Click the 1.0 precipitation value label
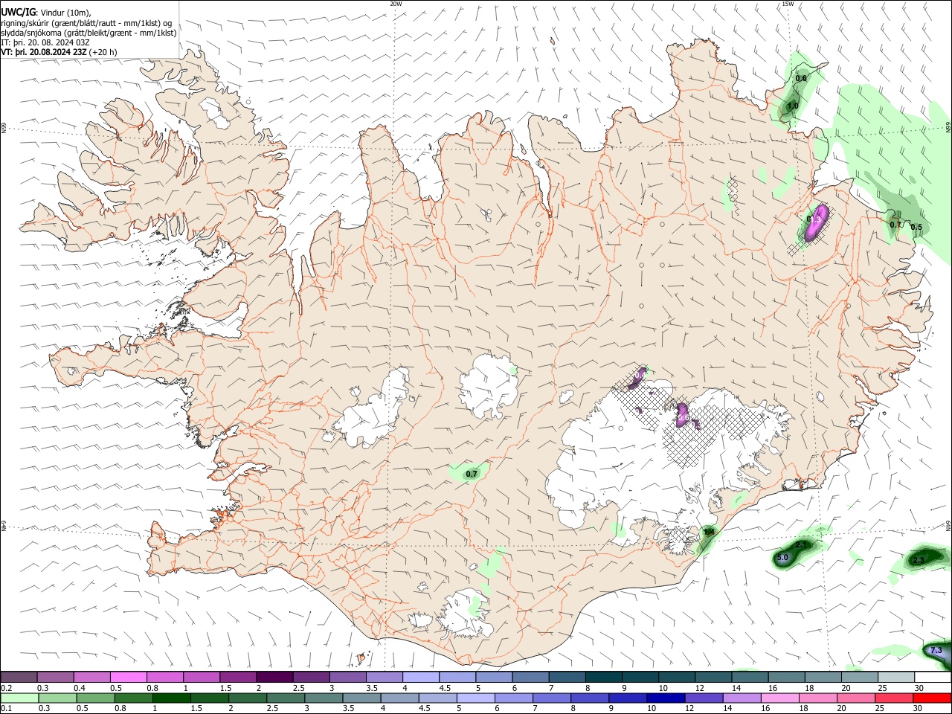 point(793,106)
